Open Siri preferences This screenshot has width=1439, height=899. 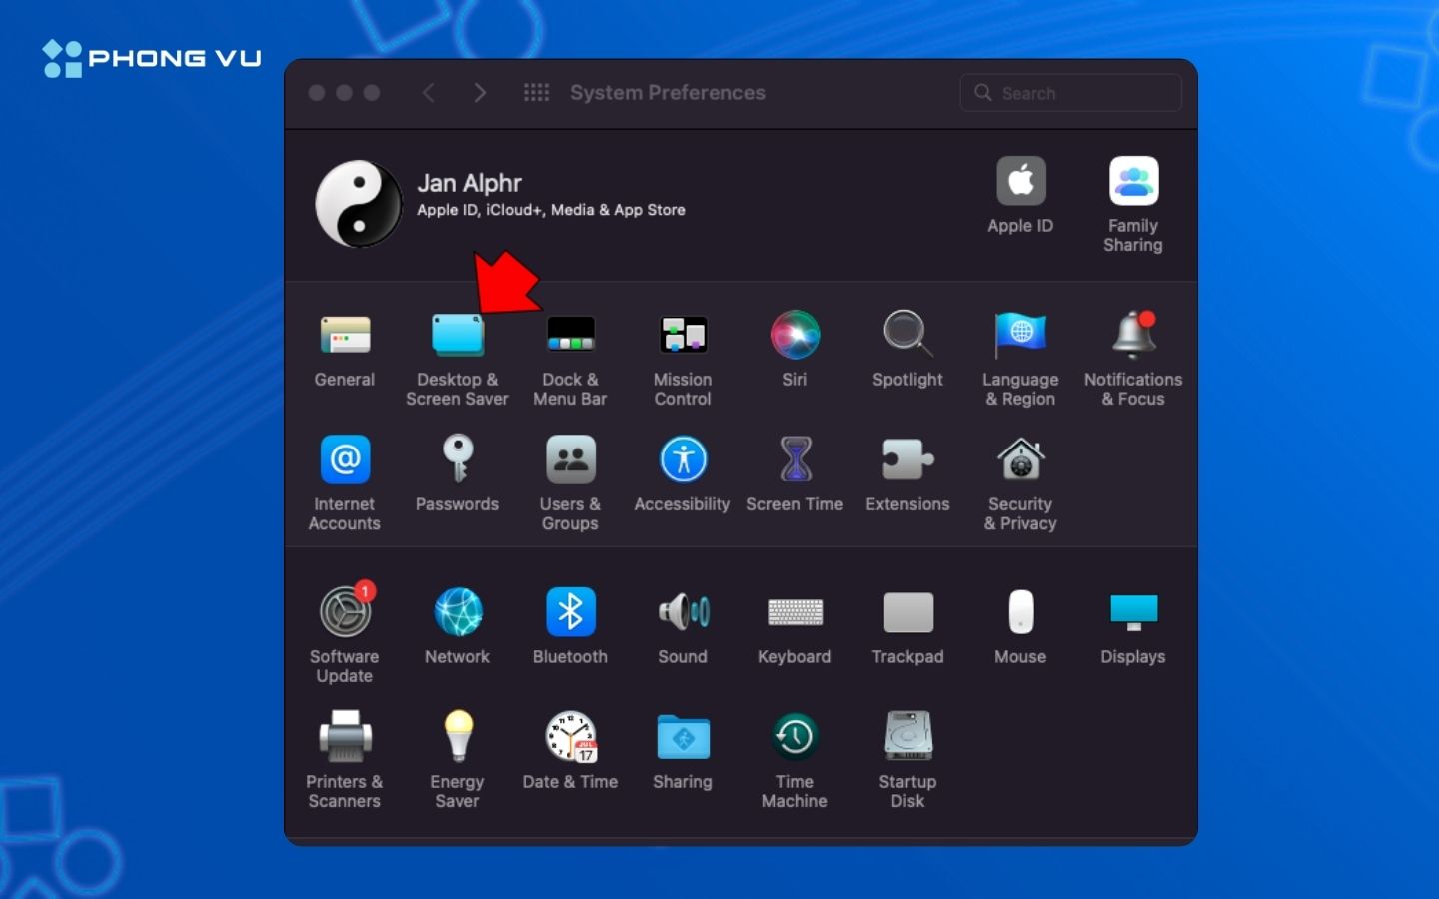pyautogui.click(x=795, y=336)
